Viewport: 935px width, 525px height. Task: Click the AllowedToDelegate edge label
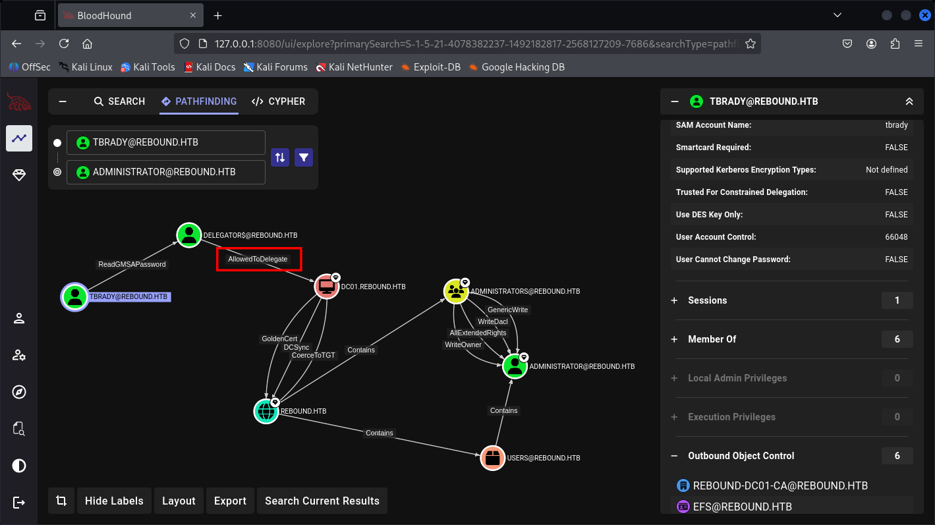pos(258,259)
